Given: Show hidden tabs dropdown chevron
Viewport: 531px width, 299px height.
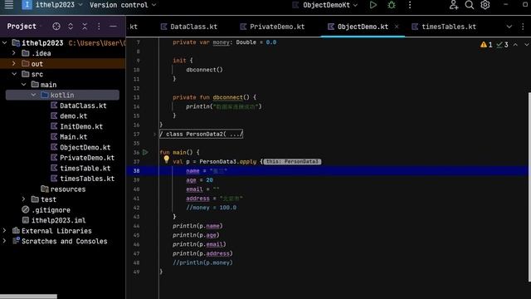Looking at the screenshot, I should click(x=509, y=27).
